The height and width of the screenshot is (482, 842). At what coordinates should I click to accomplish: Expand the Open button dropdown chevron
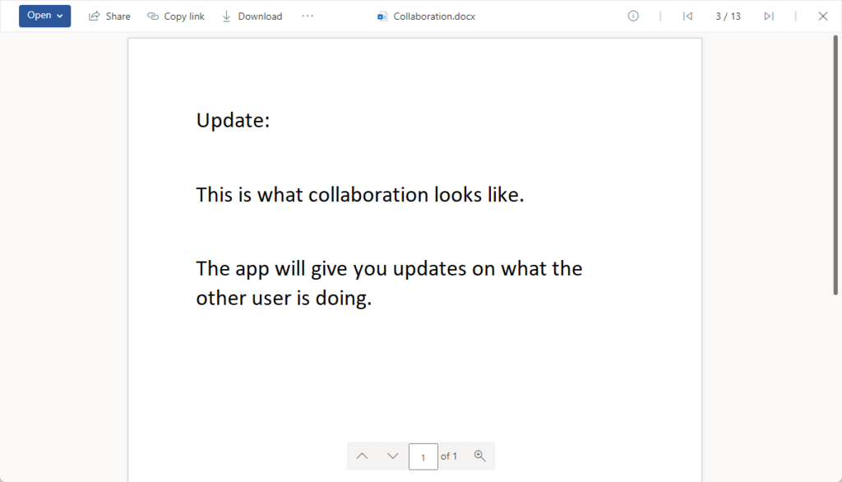[60, 16]
